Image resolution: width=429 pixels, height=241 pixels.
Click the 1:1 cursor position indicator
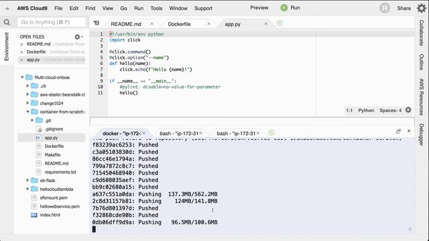pyautogui.click(x=349, y=110)
